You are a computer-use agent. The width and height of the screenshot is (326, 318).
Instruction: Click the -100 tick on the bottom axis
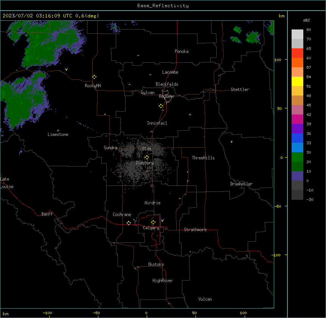[47, 313]
